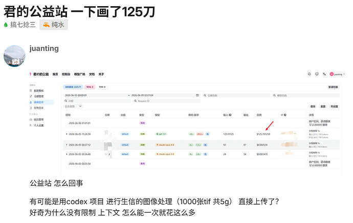Click the usage log sidebar icon
The image size is (353, 223).
click(x=31, y=102)
